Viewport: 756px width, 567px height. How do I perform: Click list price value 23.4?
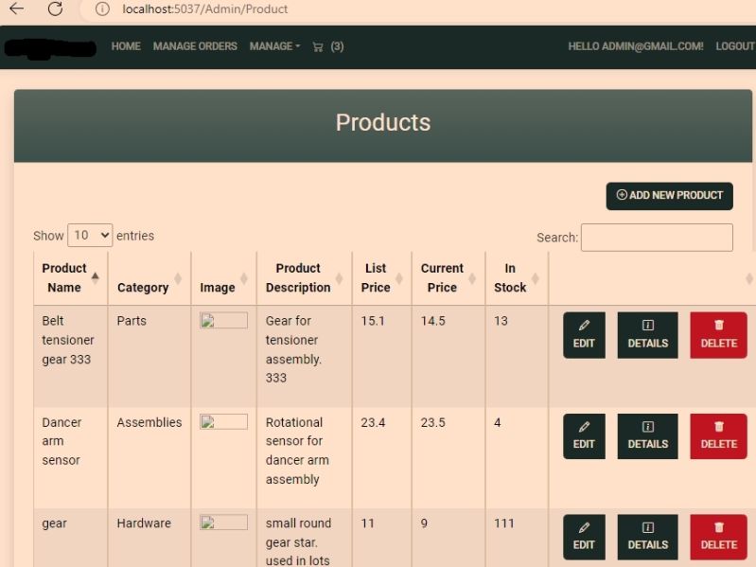373,422
